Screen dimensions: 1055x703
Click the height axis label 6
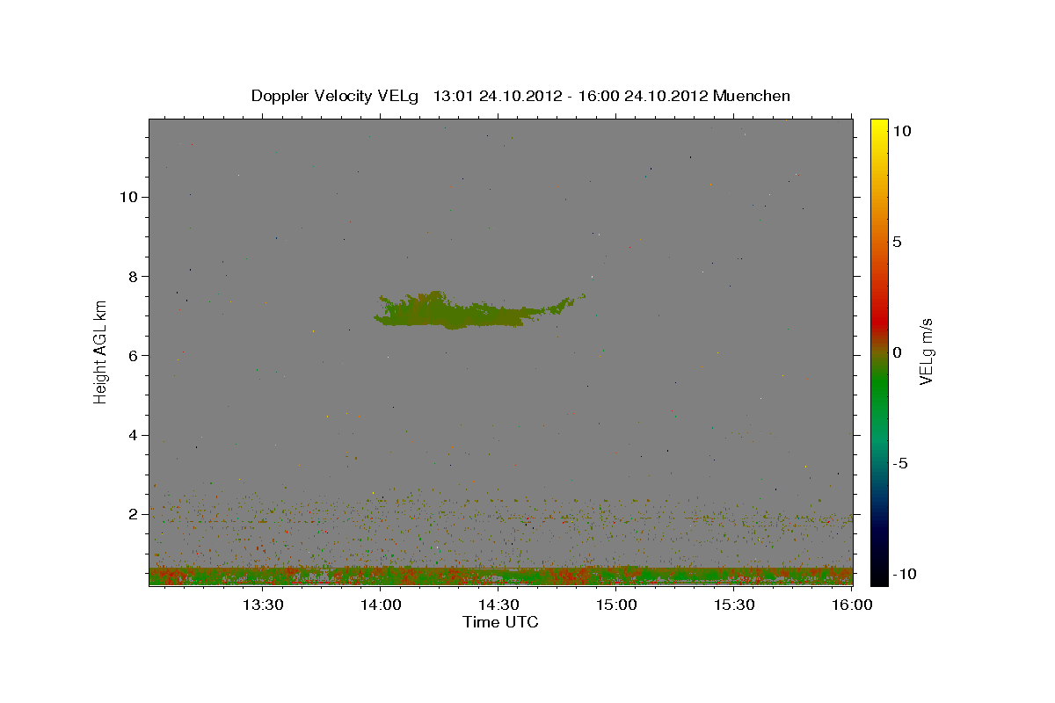coord(134,355)
